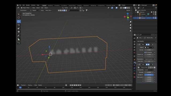The height and width of the screenshot is (96, 171).
Task: Open the Modifier properties wrench tab
Action: pos(135,62)
